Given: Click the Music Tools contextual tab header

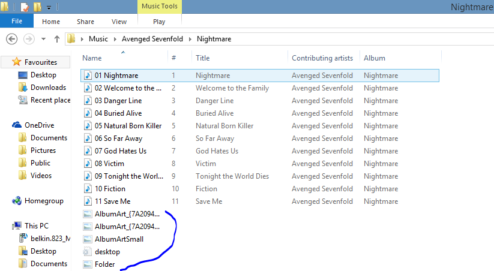Looking at the screenshot, I should (x=160, y=6).
